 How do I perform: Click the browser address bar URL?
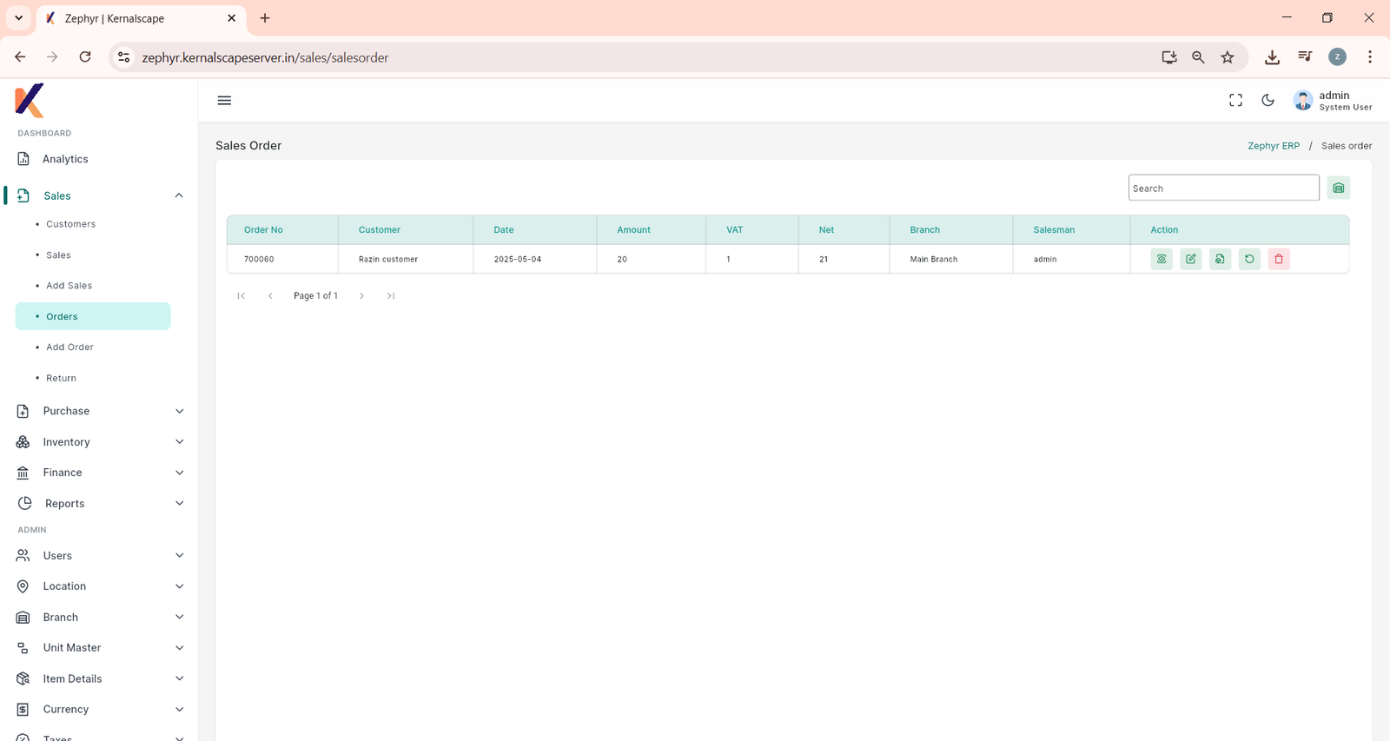click(x=265, y=57)
